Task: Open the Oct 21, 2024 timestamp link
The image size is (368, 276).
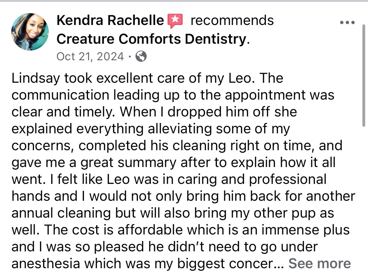Action: [x=90, y=57]
